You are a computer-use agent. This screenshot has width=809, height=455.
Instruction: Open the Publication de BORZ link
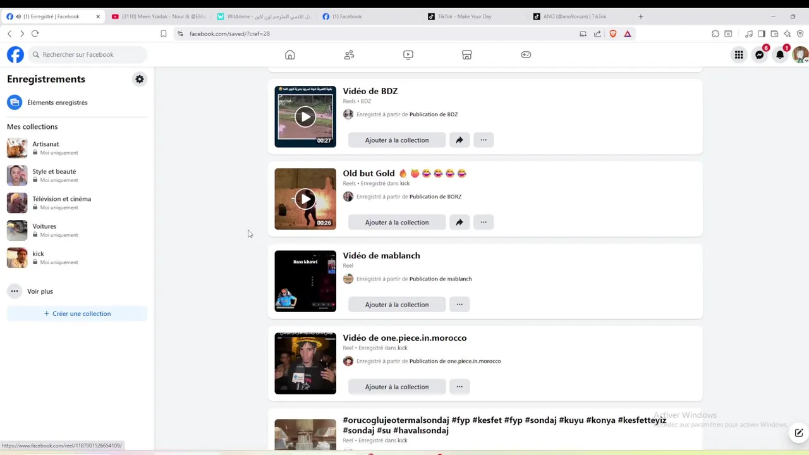pos(435,197)
